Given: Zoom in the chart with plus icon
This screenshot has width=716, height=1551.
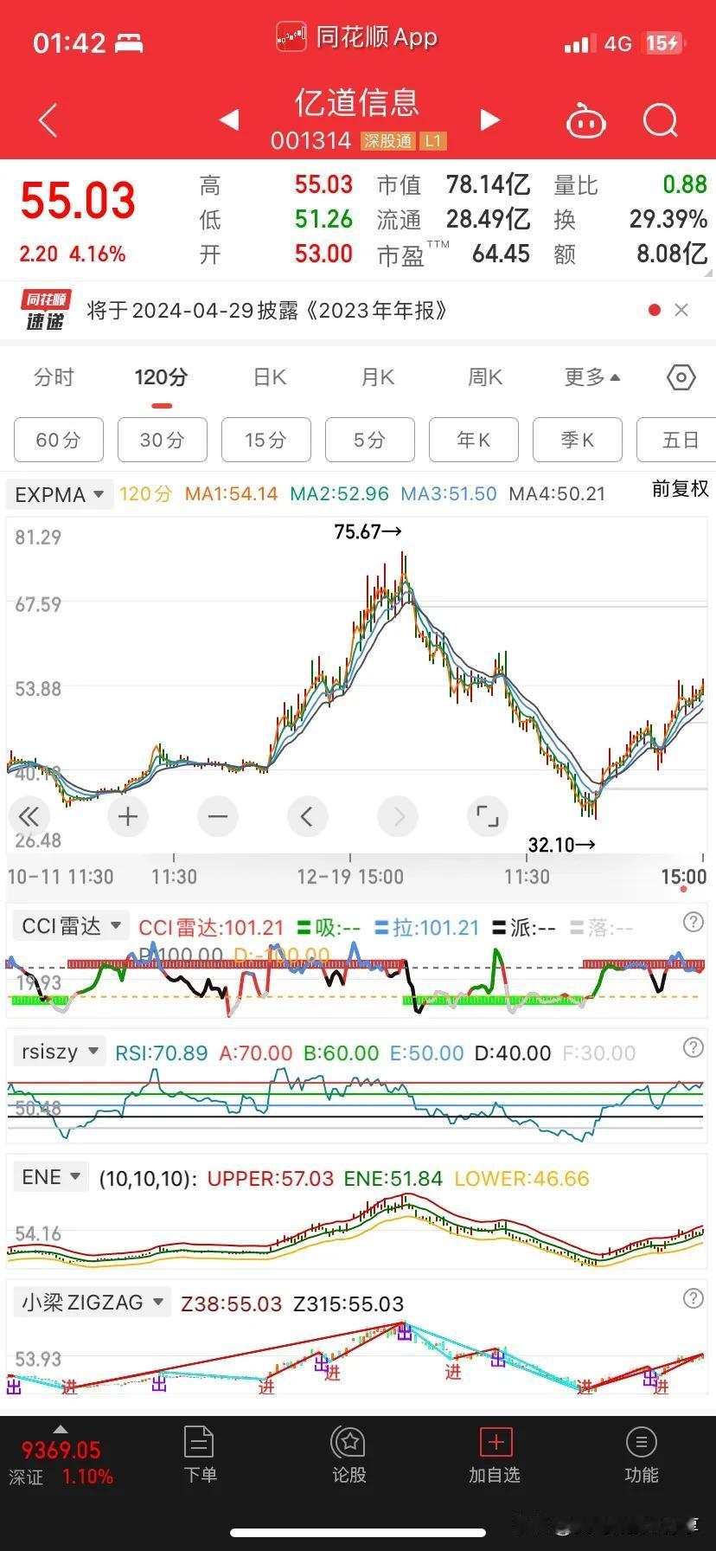Looking at the screenshot, I should click(128, 816).
